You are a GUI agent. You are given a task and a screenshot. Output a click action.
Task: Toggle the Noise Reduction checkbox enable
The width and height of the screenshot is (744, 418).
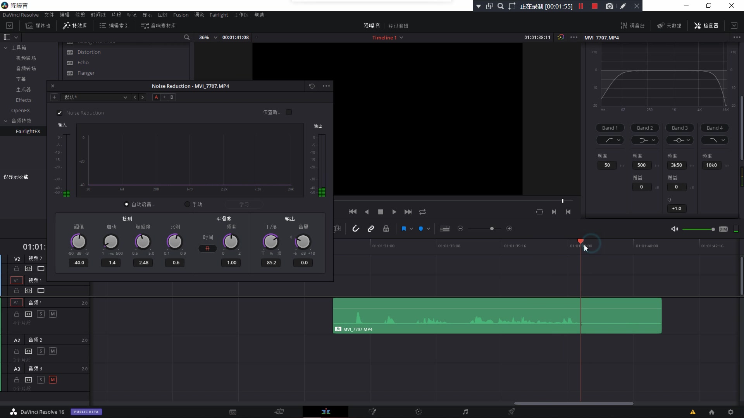(x=60, y=112)
